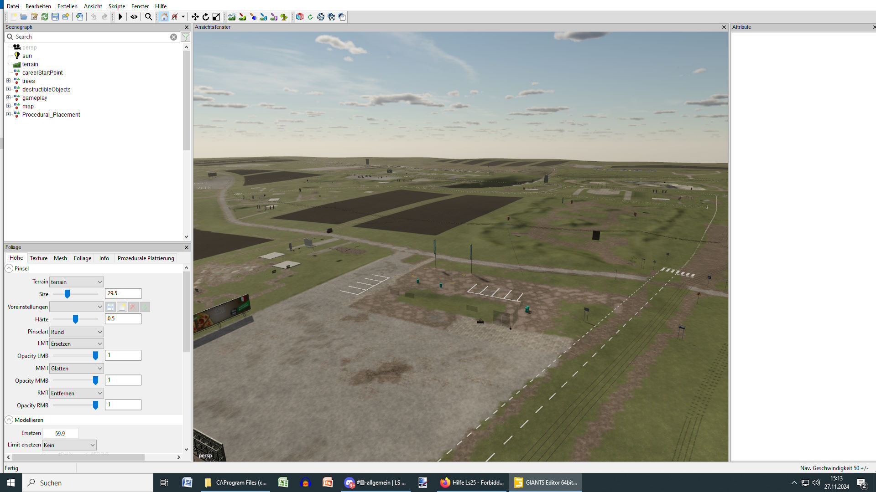Select terrain node in scenegraph
Screen dimensions: 876x492
(30, 64)
